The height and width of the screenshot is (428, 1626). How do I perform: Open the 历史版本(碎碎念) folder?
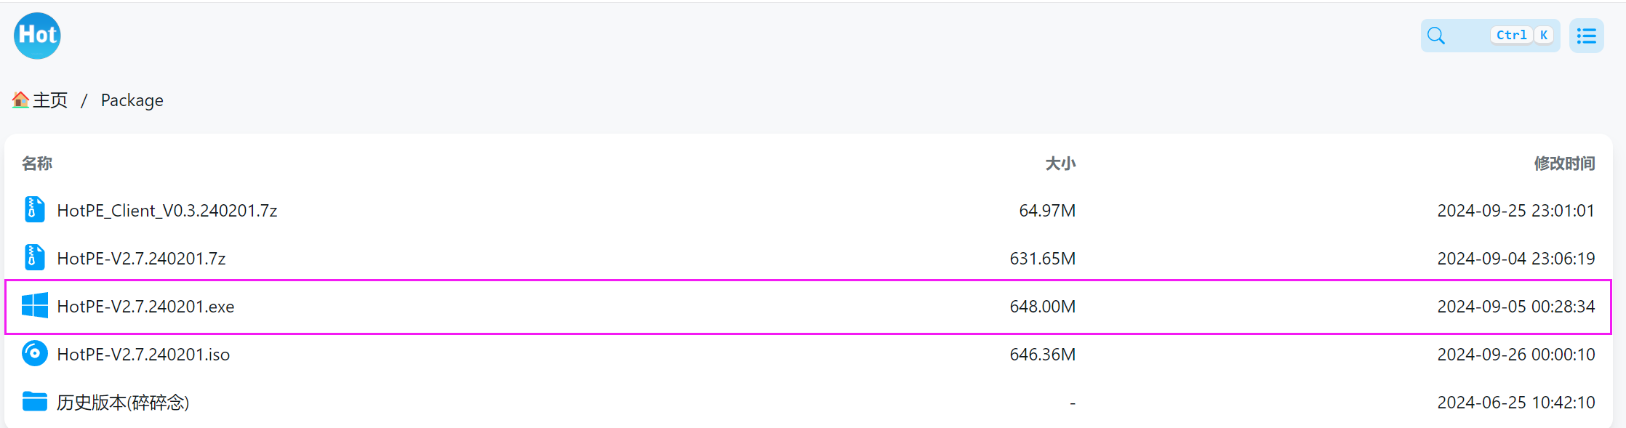pos(123,403)
